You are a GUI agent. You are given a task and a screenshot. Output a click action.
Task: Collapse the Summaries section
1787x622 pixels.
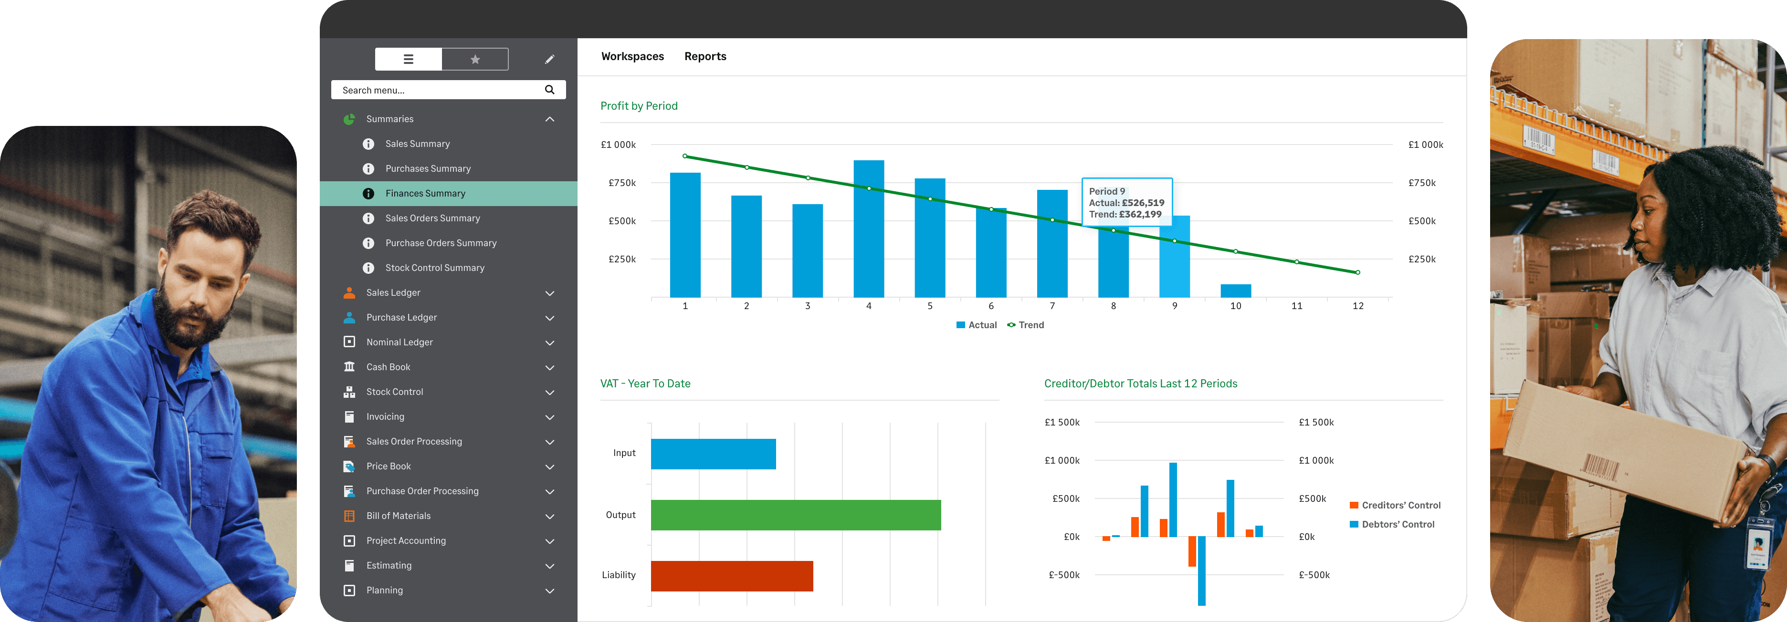(x=549, y=119)
